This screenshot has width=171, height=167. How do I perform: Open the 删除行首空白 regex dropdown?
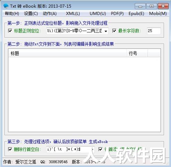[92, 149]
